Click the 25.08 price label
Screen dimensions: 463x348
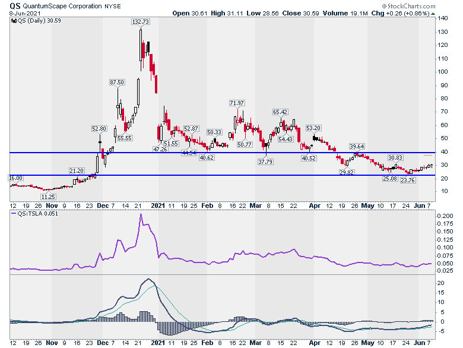pyautogui.click(x=390, y=178)
